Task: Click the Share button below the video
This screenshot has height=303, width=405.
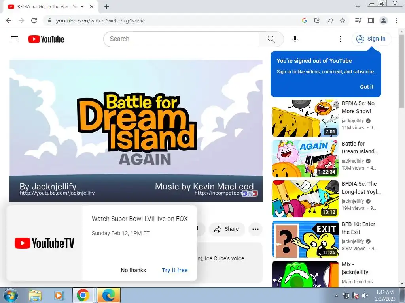Action: [x=227, y=229]
